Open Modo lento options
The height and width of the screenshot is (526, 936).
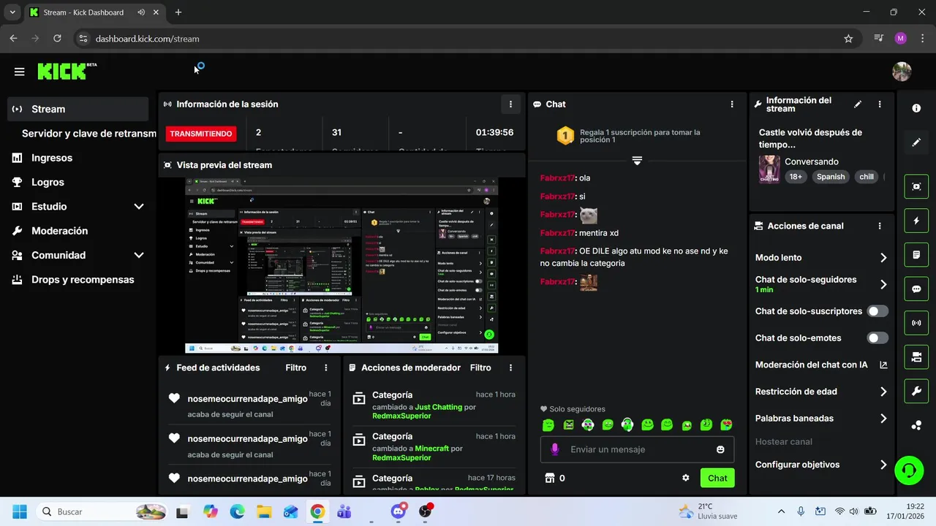pyautogui.click(x=821, y=258)
